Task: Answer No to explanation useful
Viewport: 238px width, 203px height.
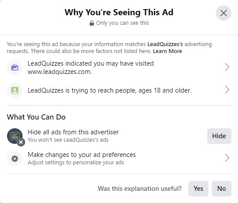Action: [221, 189]
